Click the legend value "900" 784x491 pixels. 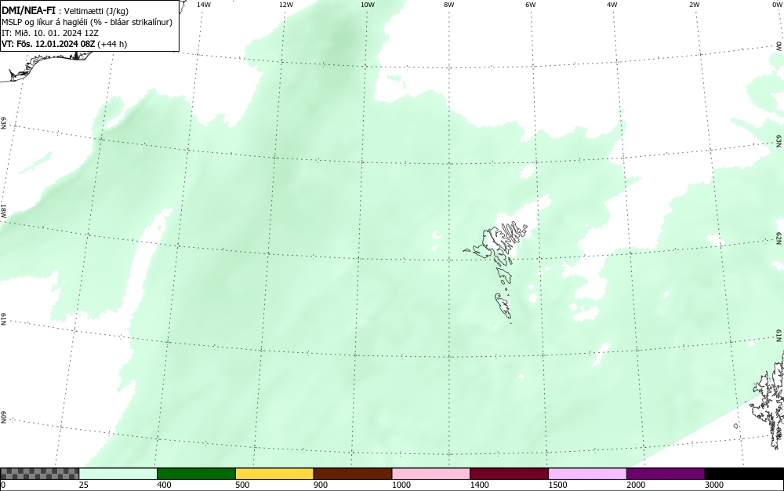point(321,485)
